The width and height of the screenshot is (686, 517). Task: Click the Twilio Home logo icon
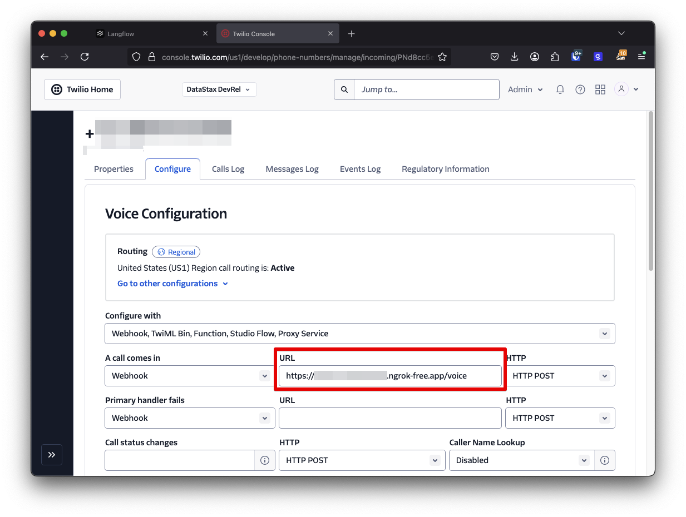click(x=56, y=90)
